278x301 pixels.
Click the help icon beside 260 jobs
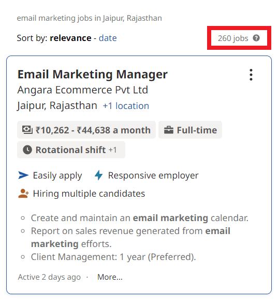coord(256,38)
